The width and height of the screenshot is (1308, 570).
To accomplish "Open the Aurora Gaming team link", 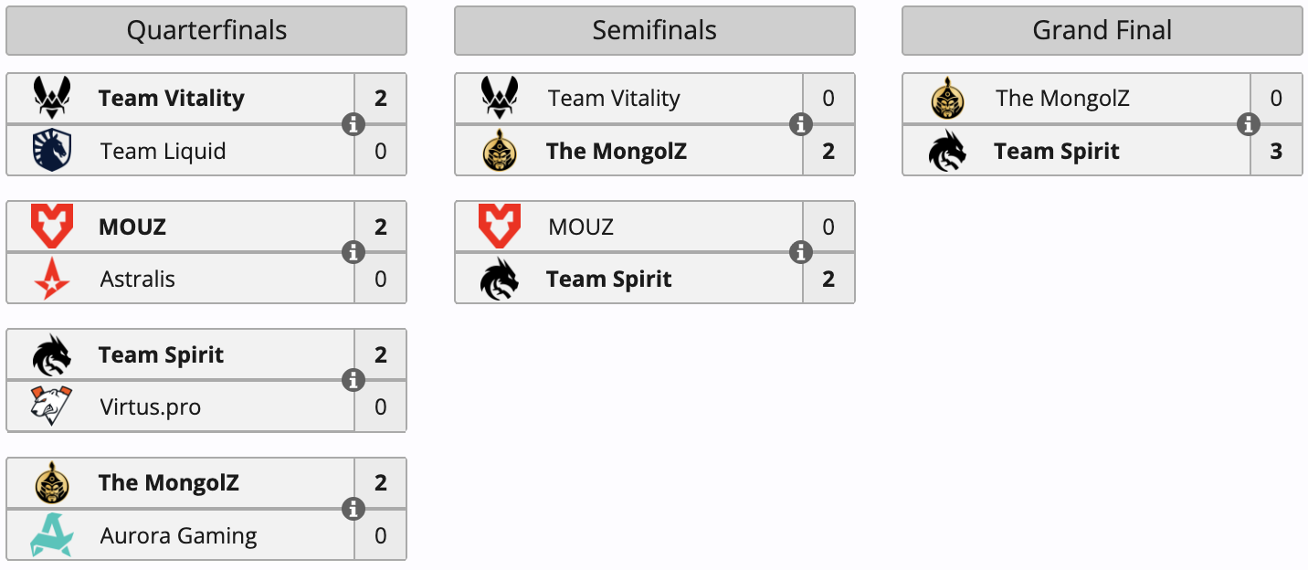I will (x=179, y=535).
